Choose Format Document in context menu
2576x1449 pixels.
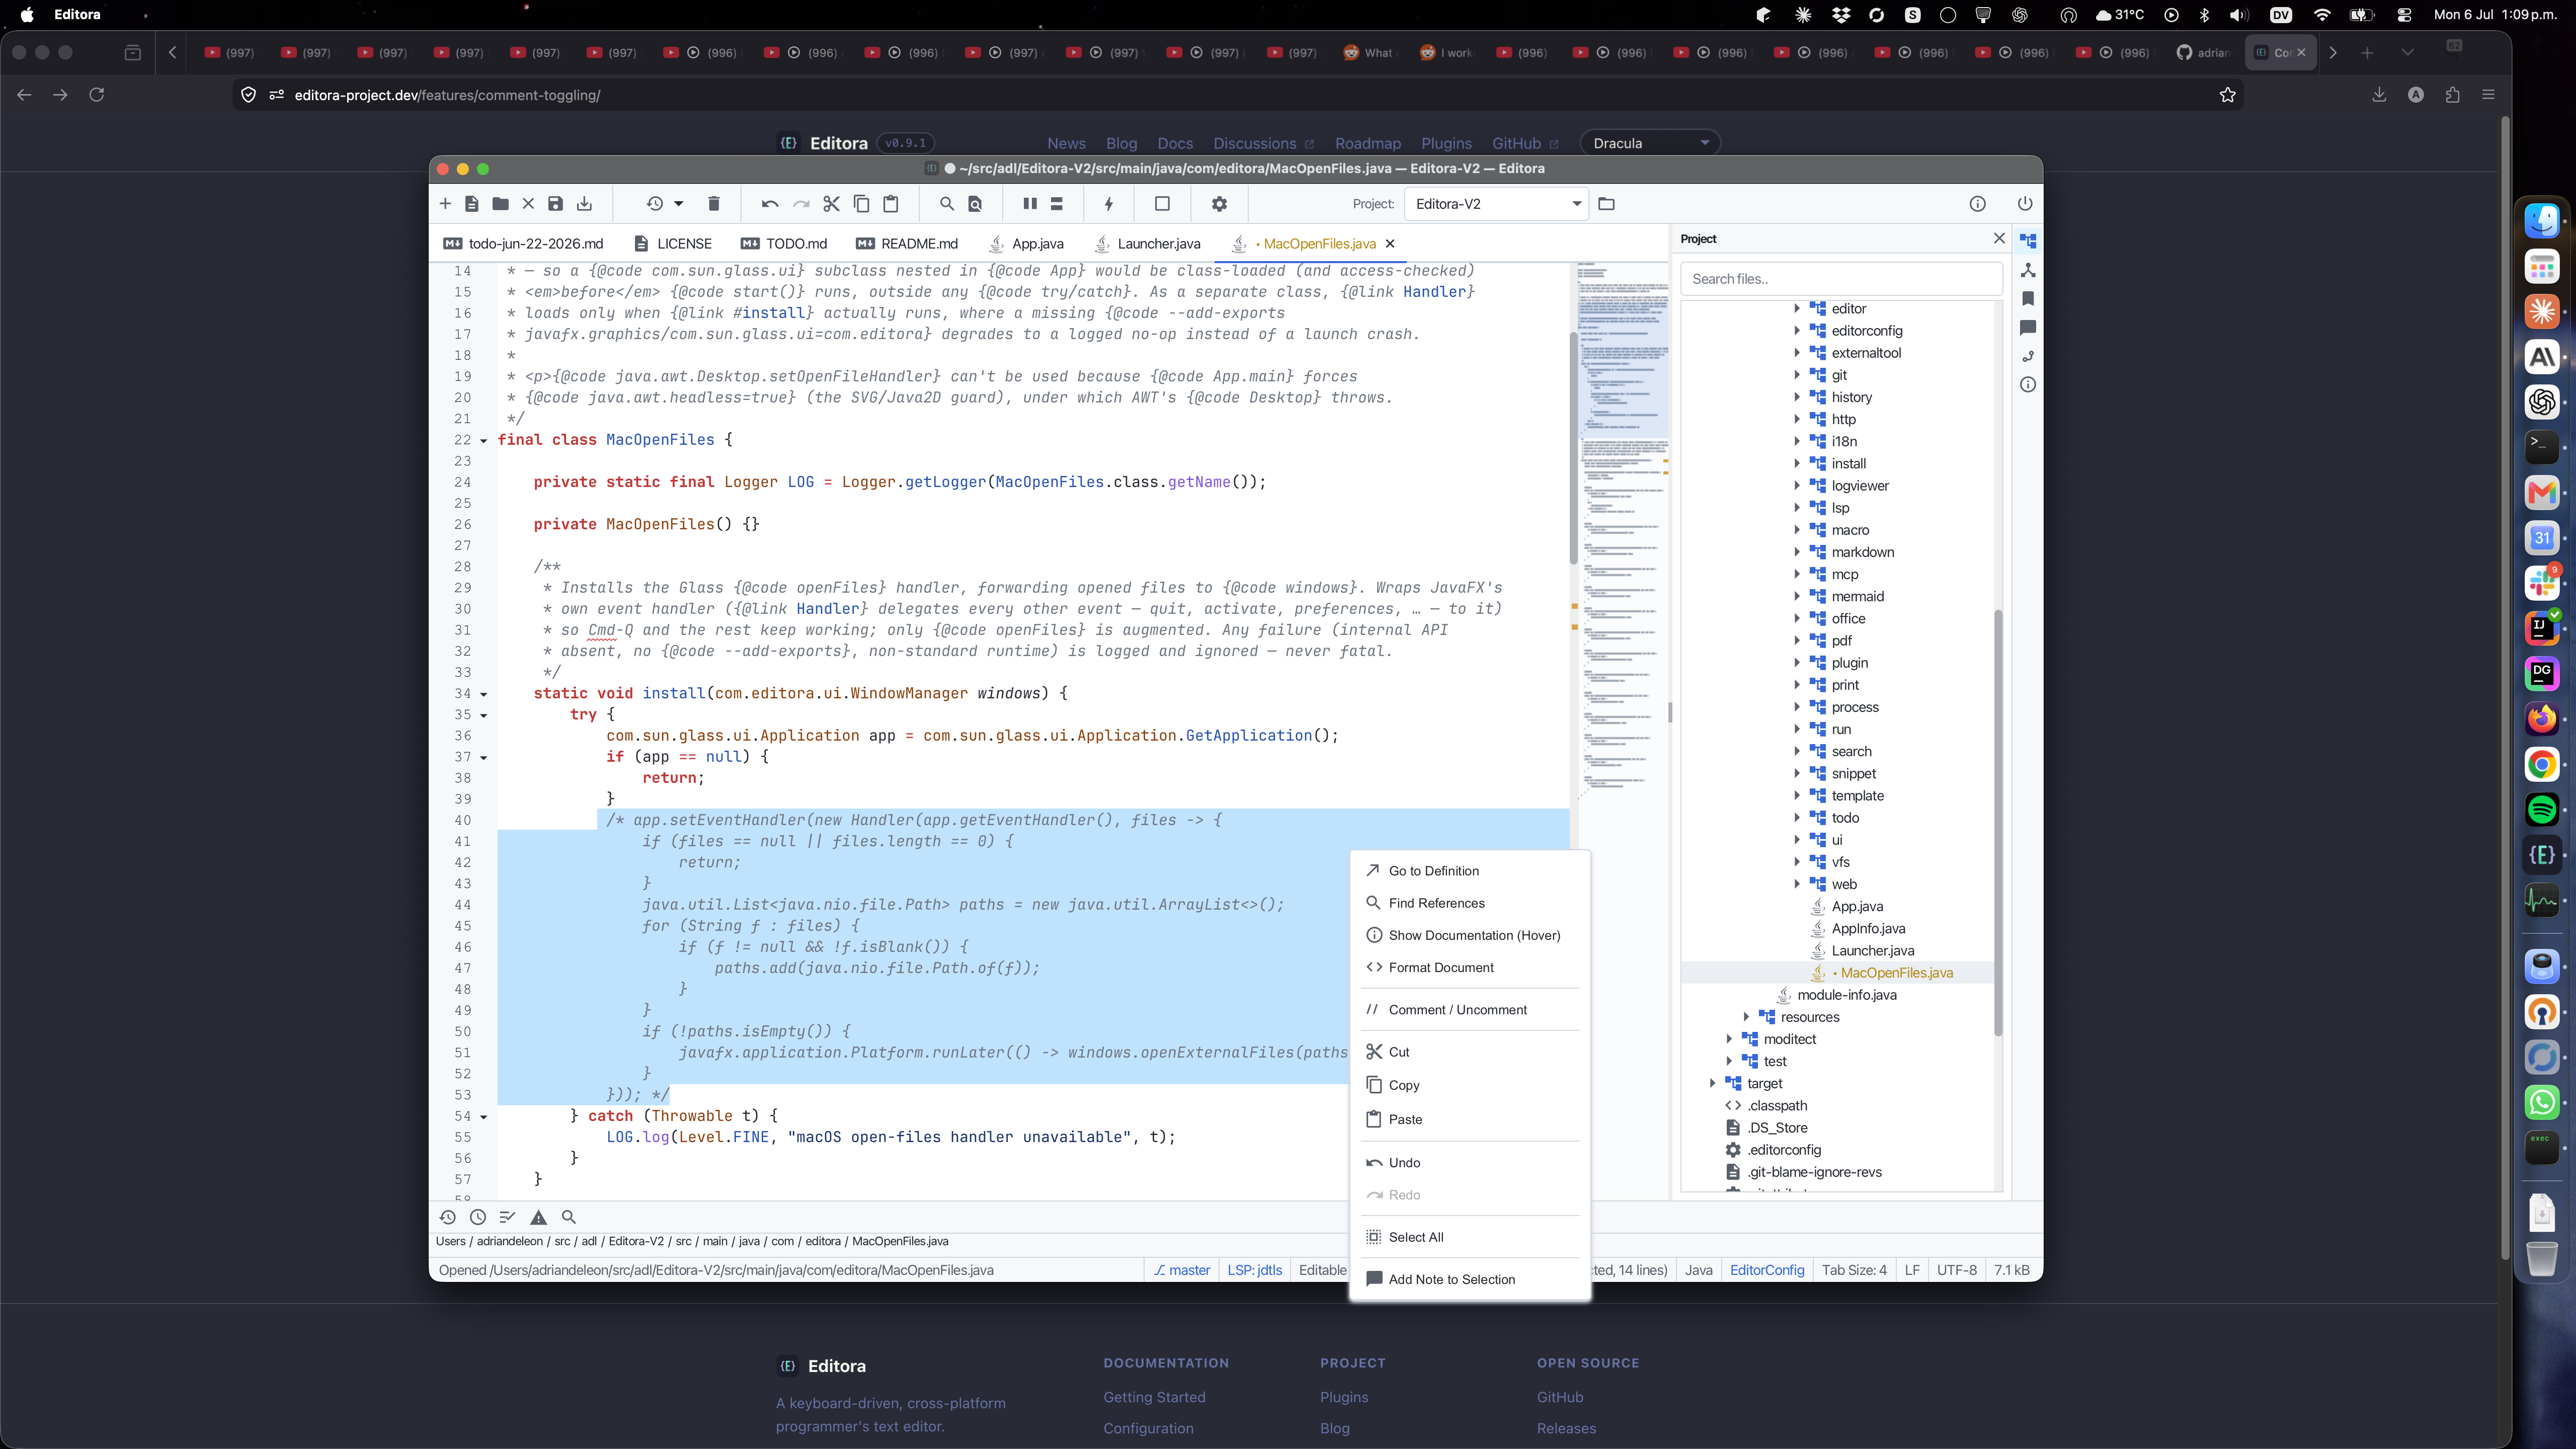pyautogui.click(x=1470, y=968)
